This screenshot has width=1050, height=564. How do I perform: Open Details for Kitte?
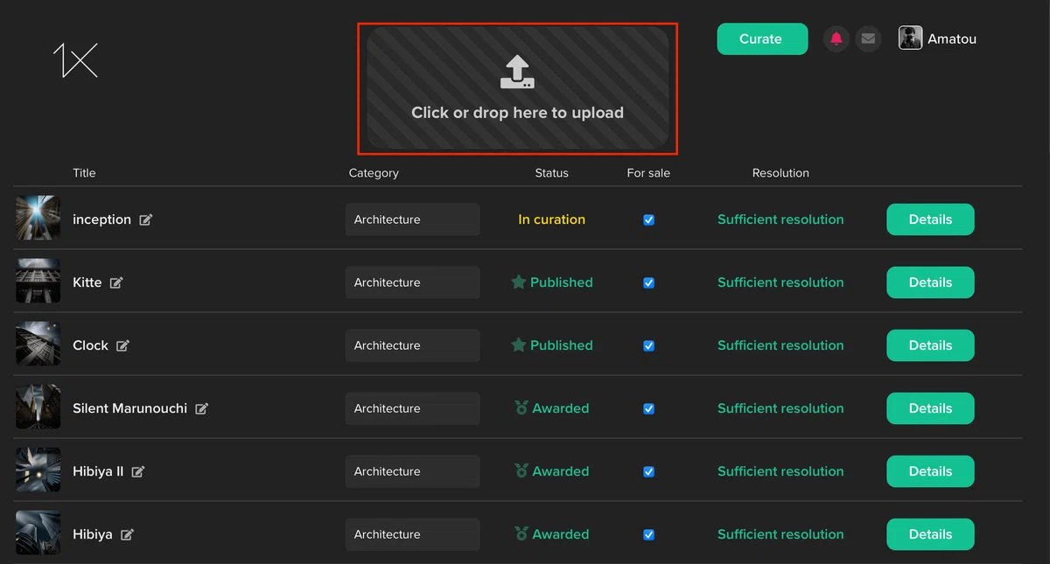click(930, 282)
